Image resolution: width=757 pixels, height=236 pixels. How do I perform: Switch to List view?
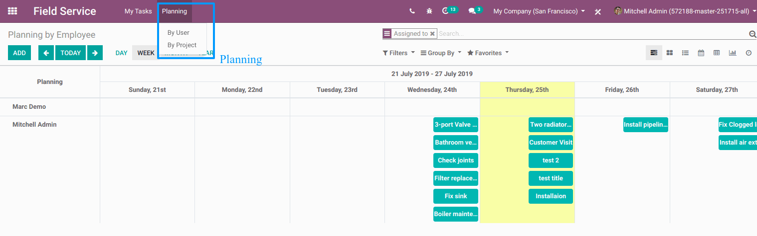[685, 53]
